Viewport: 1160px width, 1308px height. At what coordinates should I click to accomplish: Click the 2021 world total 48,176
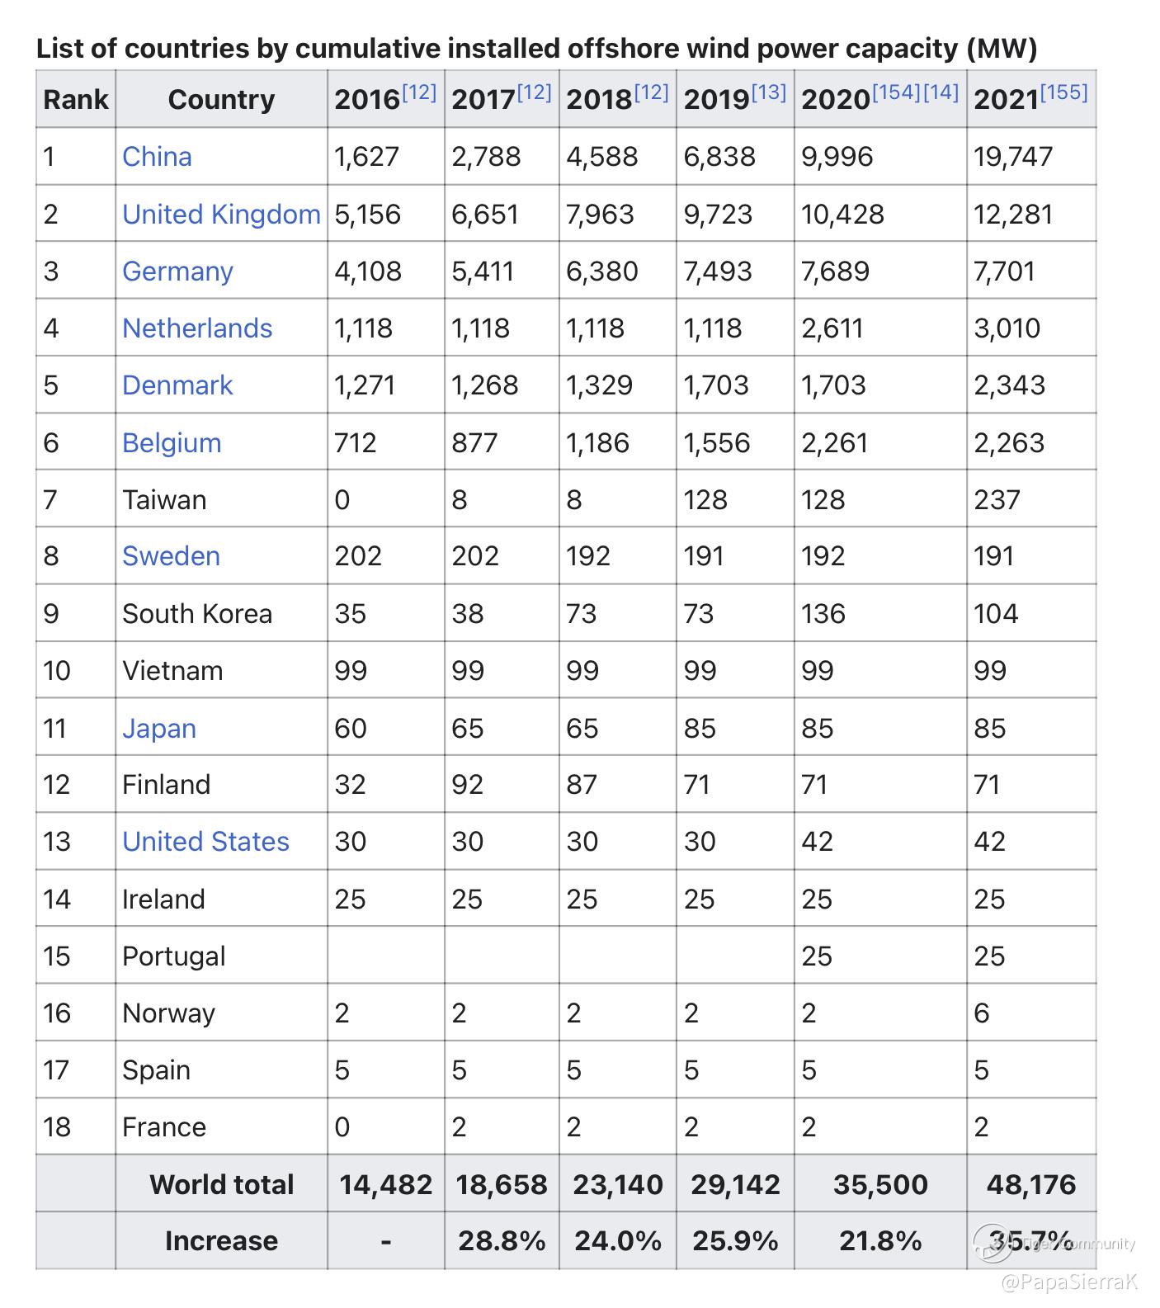[1031, 1185]
